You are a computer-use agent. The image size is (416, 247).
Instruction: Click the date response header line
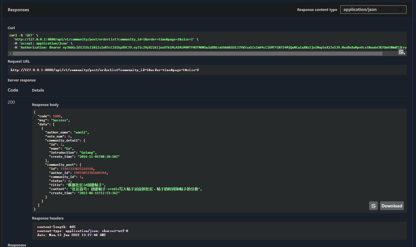[x=72, y=235]
